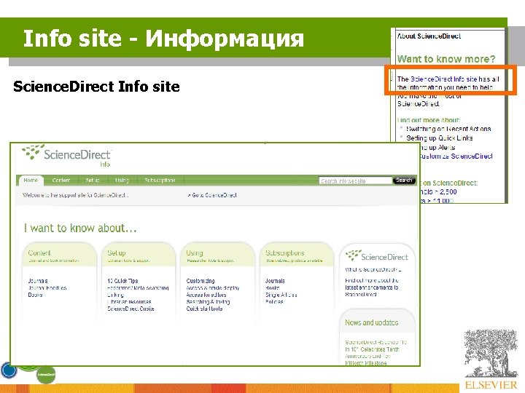Open ScienceDirect Onsite link
This screenshot has height=393, width=525.
coord(131,309)
